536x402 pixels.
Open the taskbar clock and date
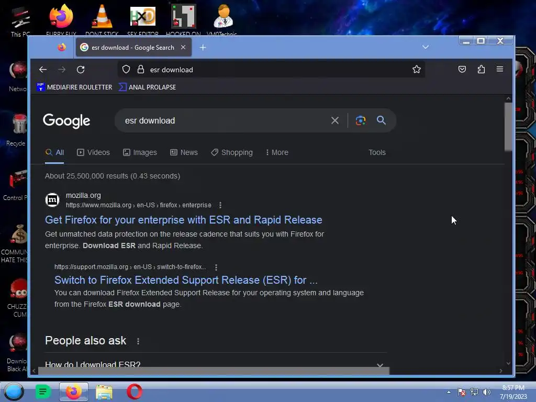click(x=513, y=392)
